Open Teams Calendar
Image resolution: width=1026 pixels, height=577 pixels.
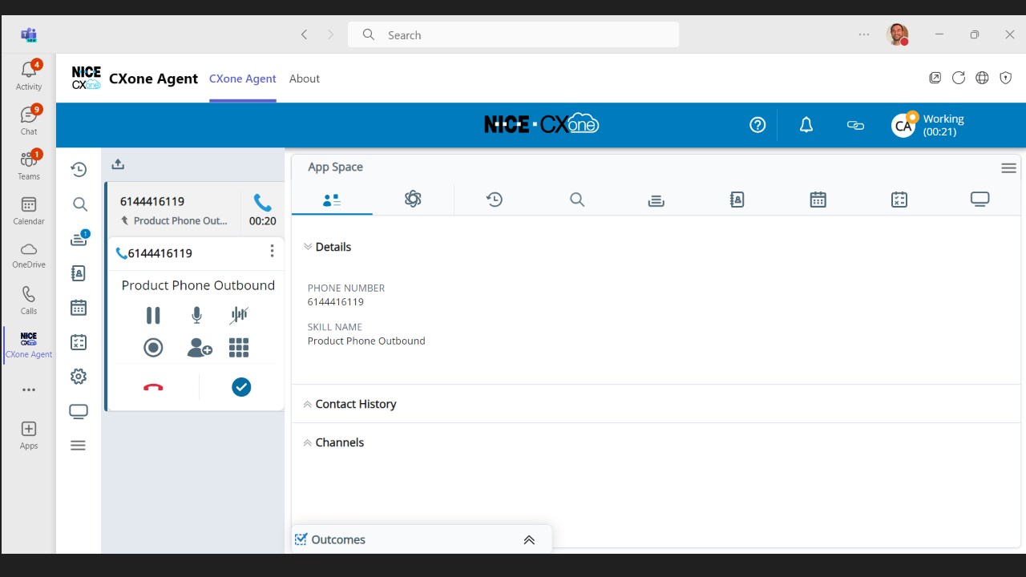(x=29, y=210)
